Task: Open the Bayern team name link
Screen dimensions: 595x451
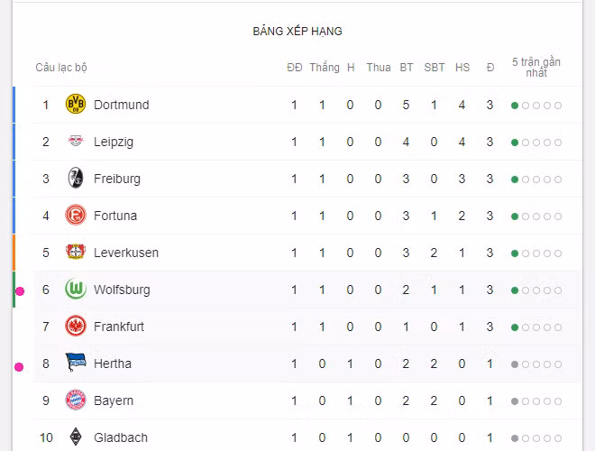Action: 114,400
